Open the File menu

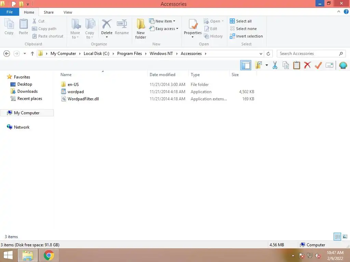tap(10, 12)
